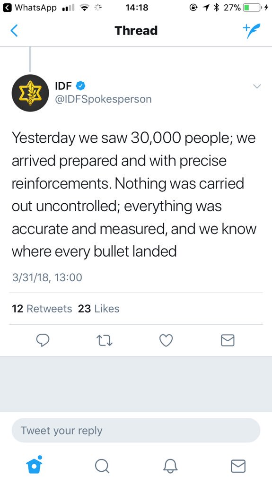272x484 pixels.
Task: Expand tweet options chevron beside IDF
Action: point(257,86)
